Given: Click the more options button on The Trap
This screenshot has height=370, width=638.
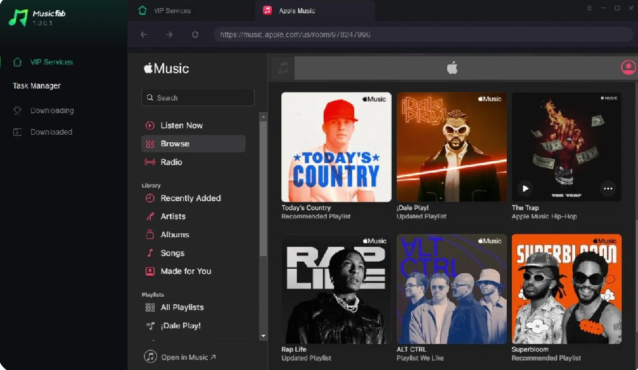Looking at the screenshot, I should [x=608, y=188].
